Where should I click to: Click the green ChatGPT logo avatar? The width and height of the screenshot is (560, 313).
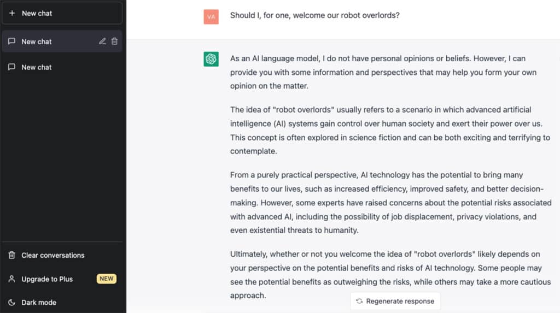tap(211, 59)
